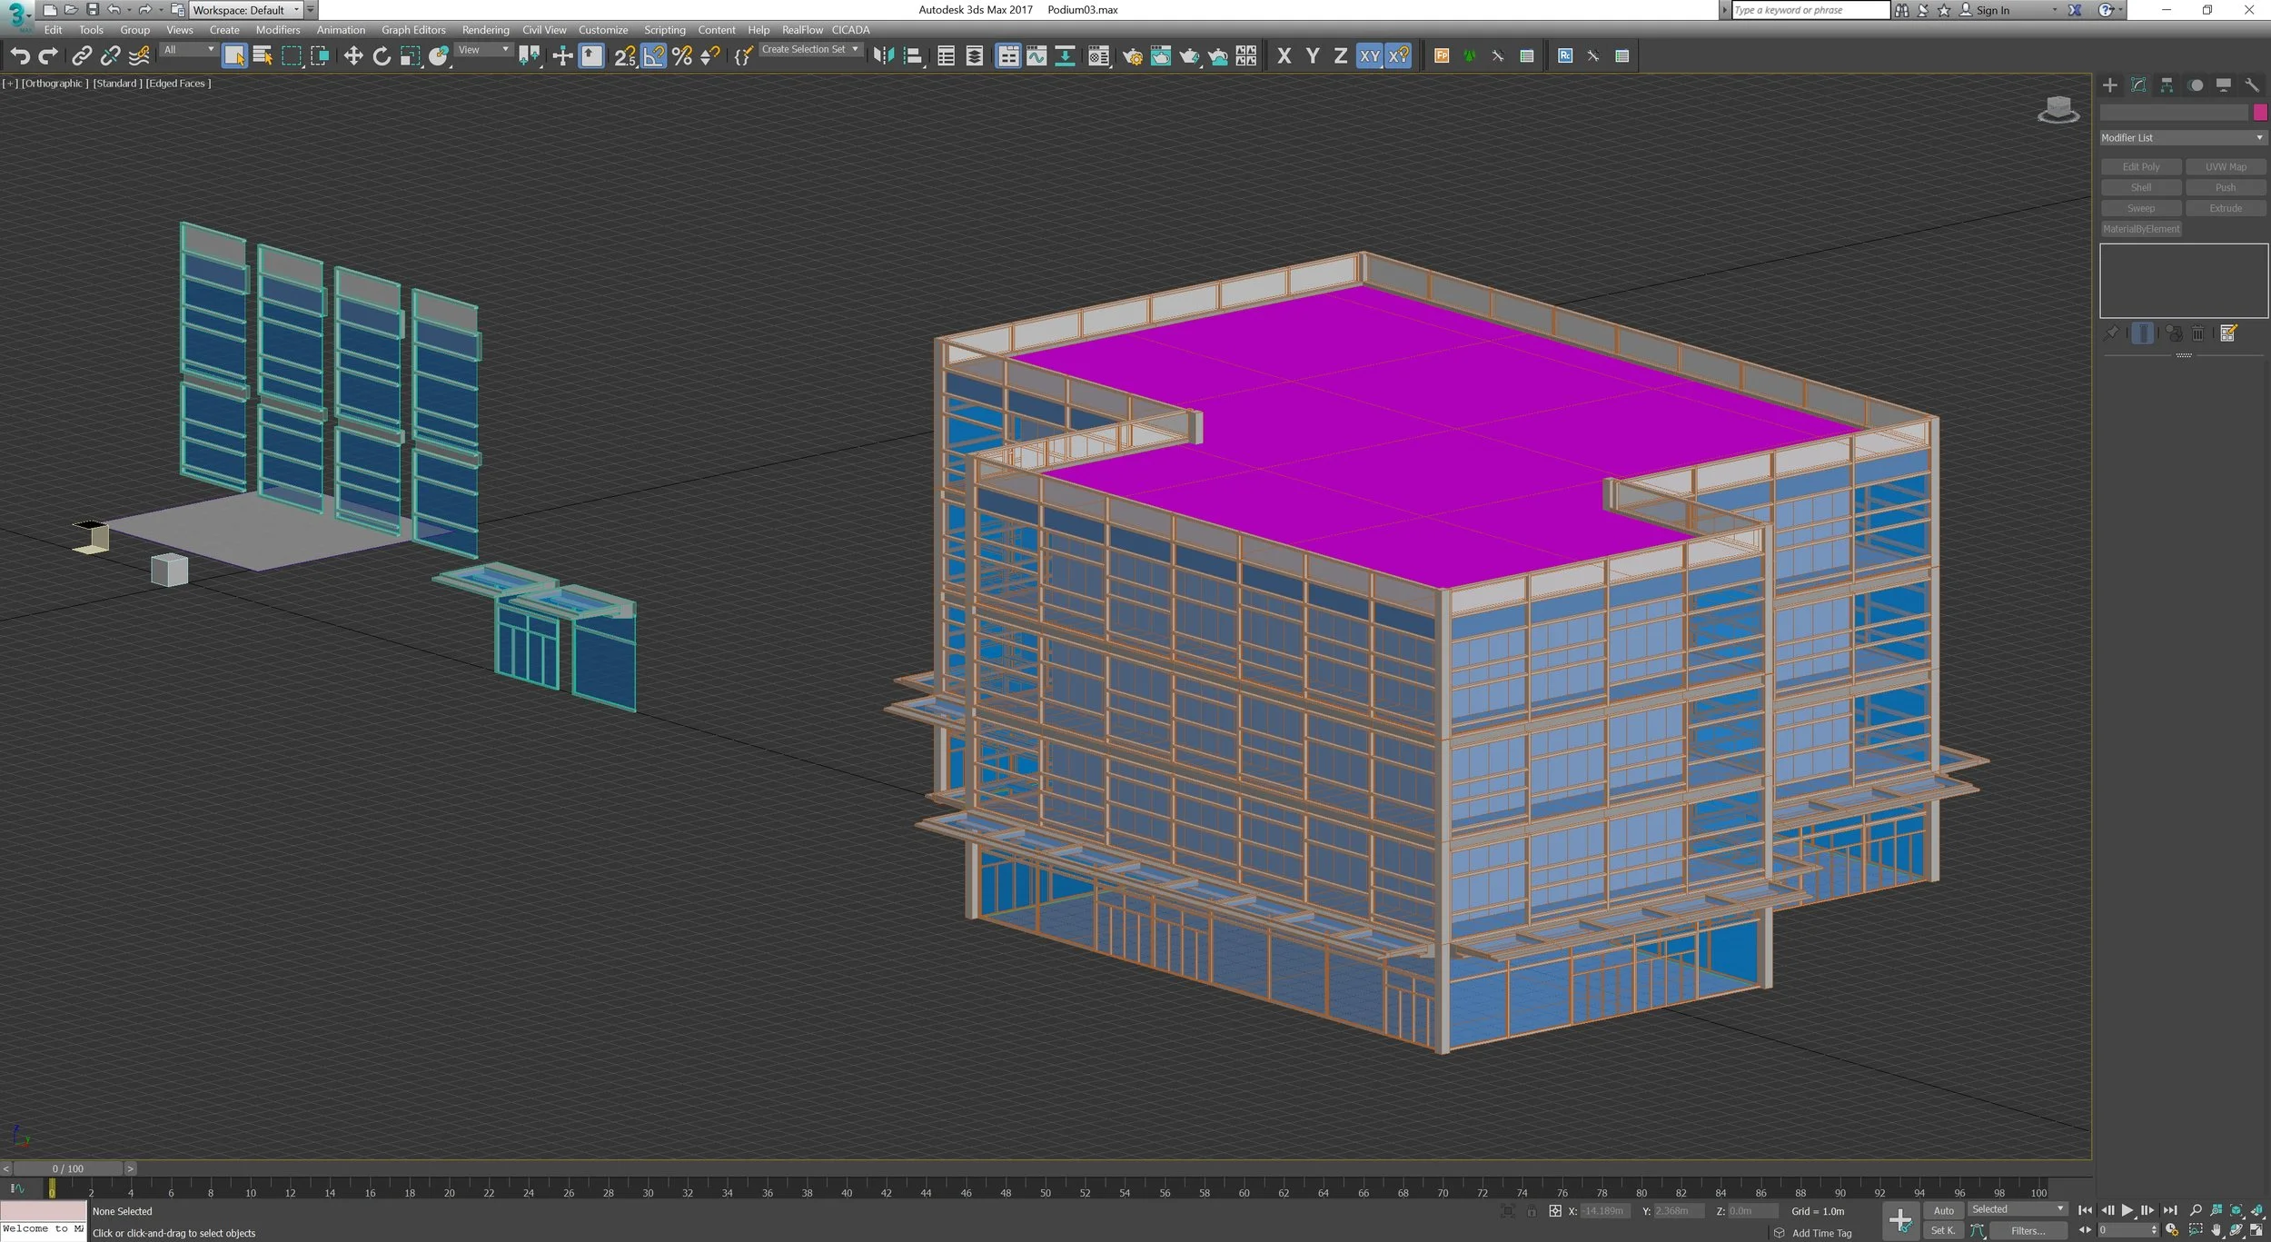Open Create Selection Set dropdown
Viewport: 2271px width, 1242px height.
coord(809,50)
